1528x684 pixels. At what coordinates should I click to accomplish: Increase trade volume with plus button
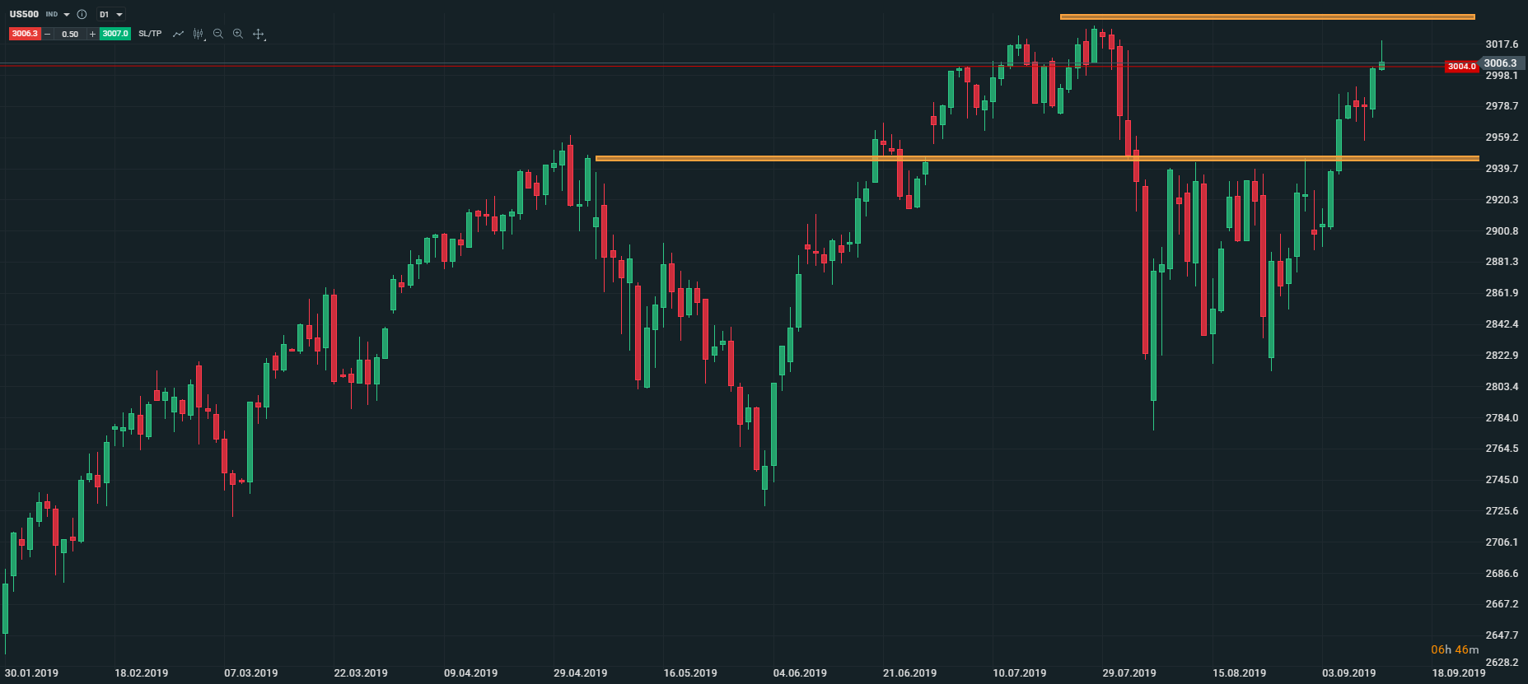click(92, 34)
